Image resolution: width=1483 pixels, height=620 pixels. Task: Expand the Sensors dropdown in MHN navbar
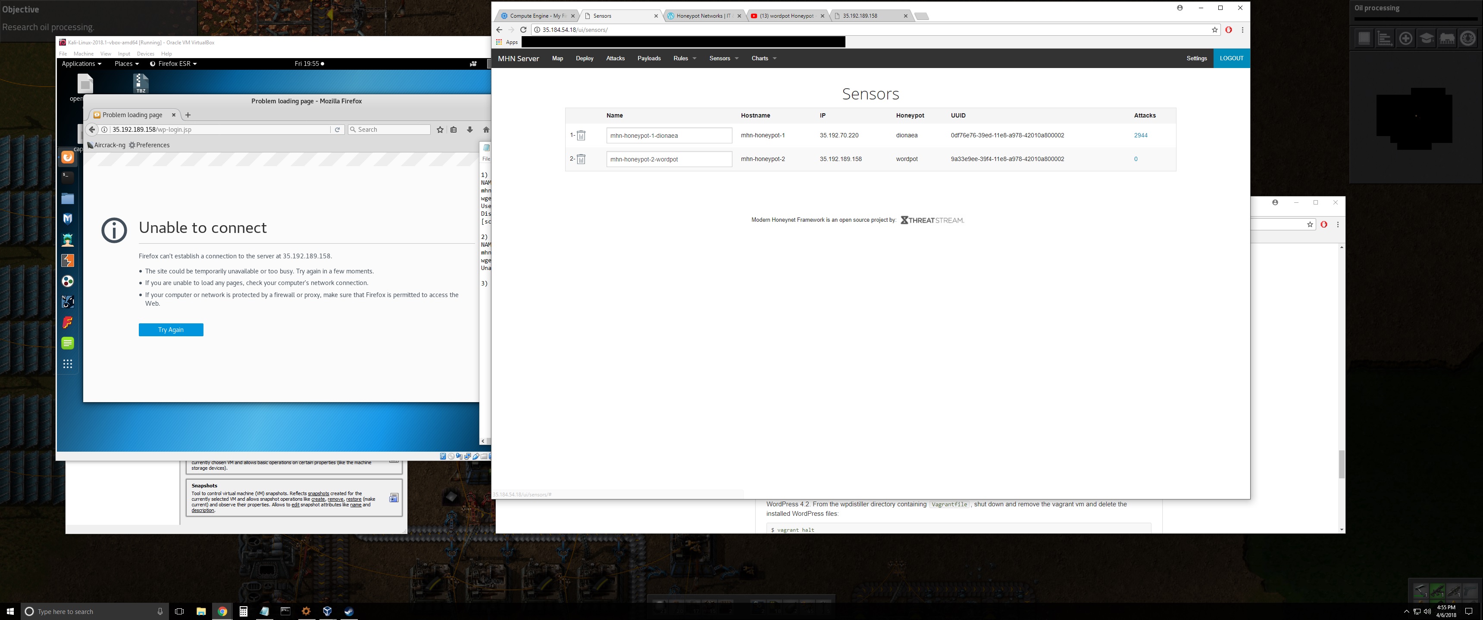coord(724,59)
